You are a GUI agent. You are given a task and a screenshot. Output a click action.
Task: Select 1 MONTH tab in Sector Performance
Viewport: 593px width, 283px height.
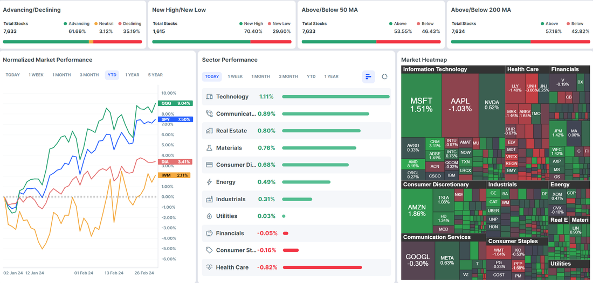coord(260,76)
